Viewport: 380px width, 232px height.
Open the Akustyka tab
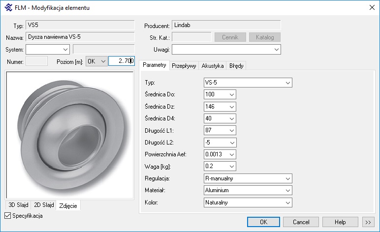[213, 65]
